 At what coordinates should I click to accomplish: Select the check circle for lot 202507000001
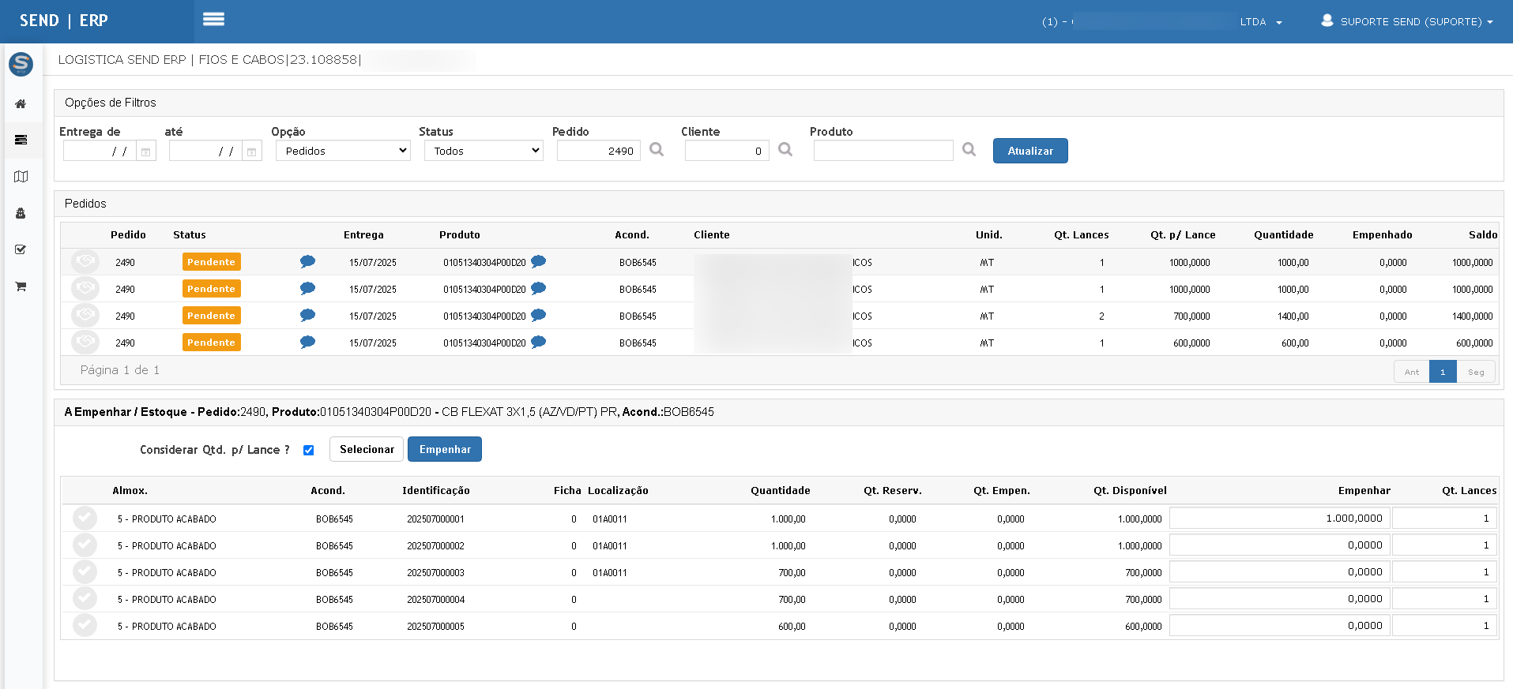click(x=85, y=519)
